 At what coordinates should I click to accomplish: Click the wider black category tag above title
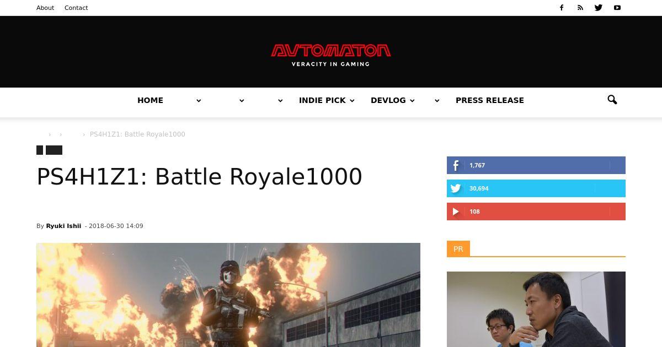click(54, 150)
